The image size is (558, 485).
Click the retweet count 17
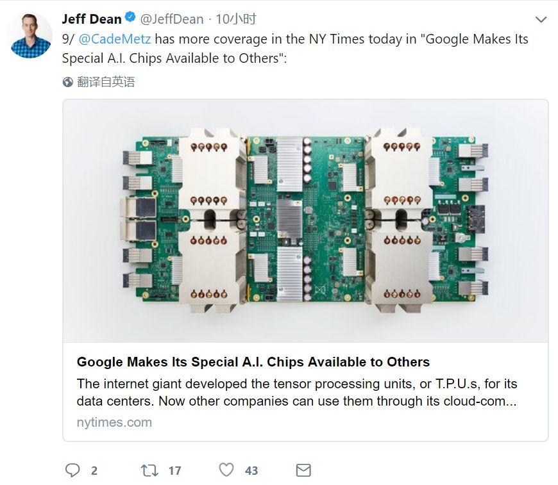[x=174, y=471]
